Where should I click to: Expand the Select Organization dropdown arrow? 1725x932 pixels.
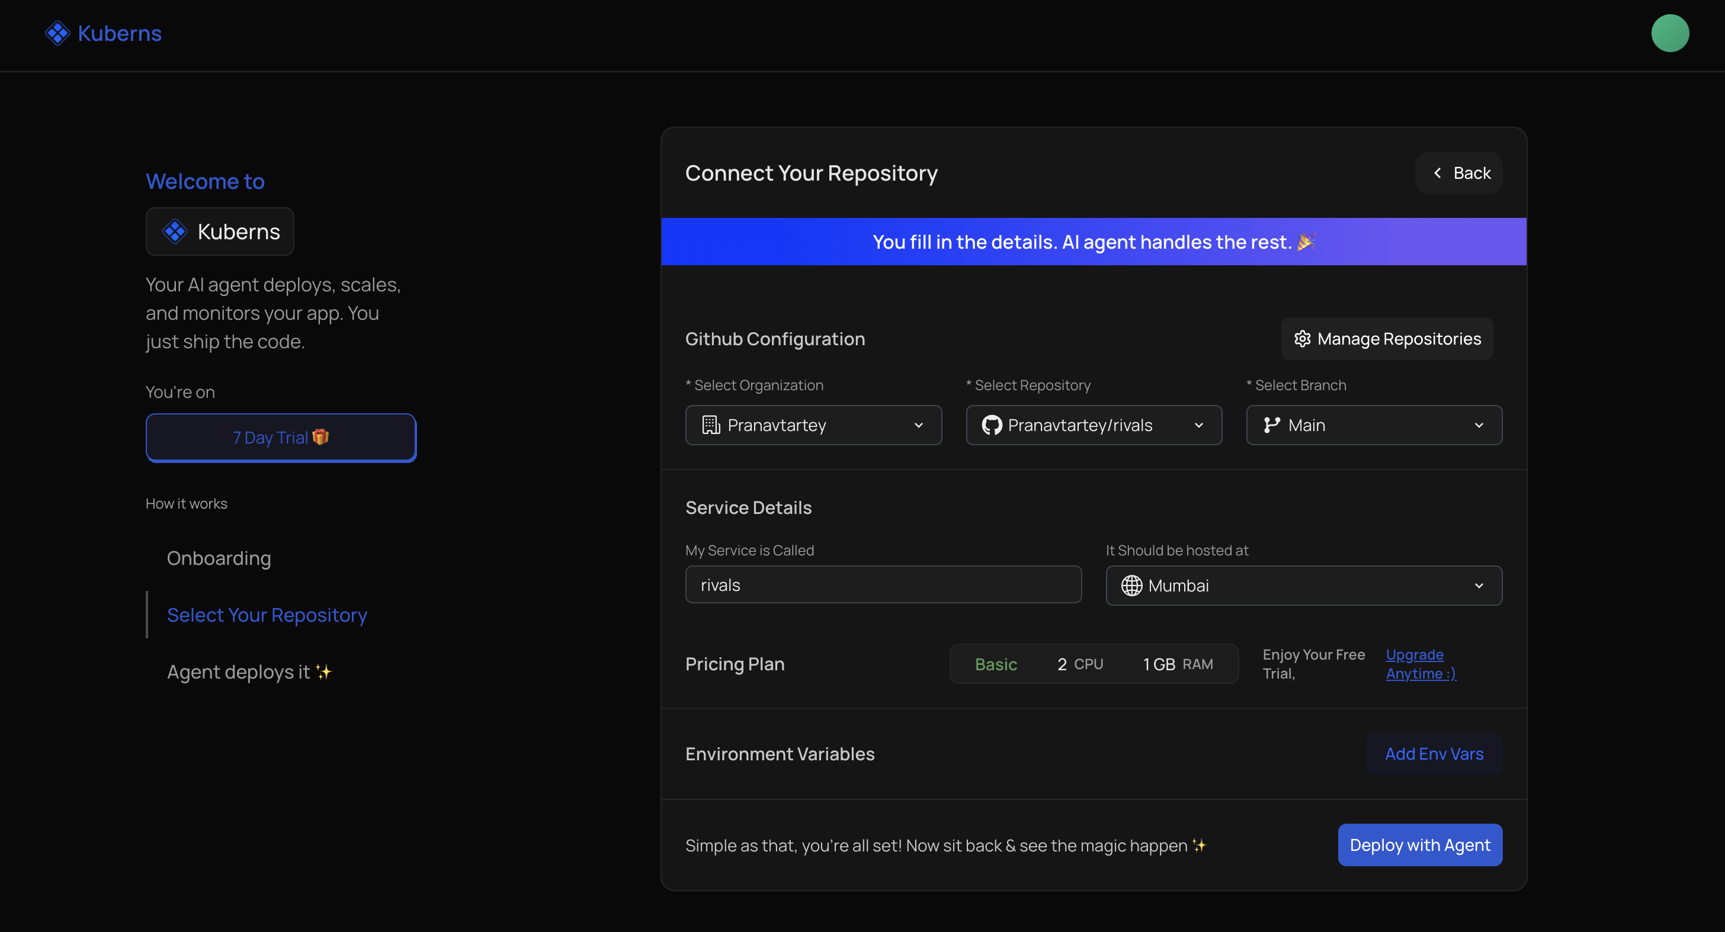point(918,425)
